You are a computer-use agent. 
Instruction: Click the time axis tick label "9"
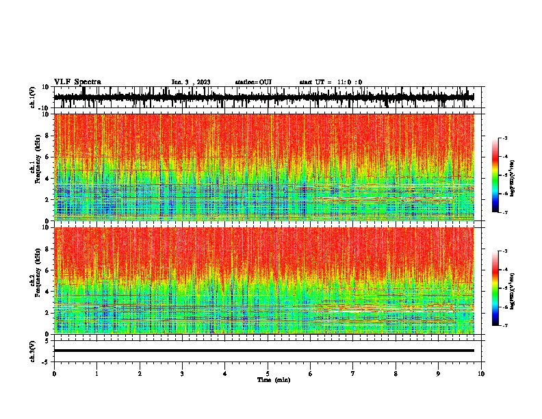click(438, 374)
